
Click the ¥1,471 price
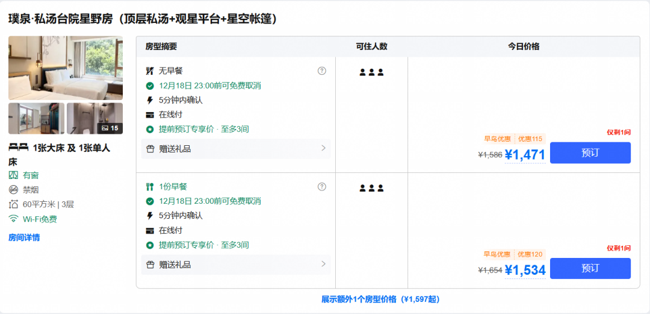(525, 154)
